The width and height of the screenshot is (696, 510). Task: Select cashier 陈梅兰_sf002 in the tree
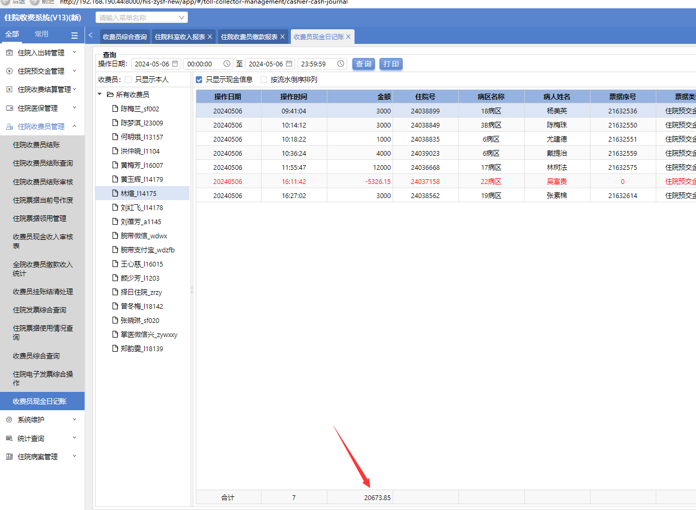pos(140,109)
